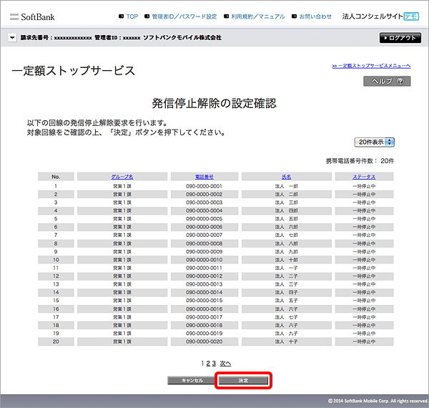Click row number 12 in No. column
This screenshot has width=429, height=408.
point(56,276)
